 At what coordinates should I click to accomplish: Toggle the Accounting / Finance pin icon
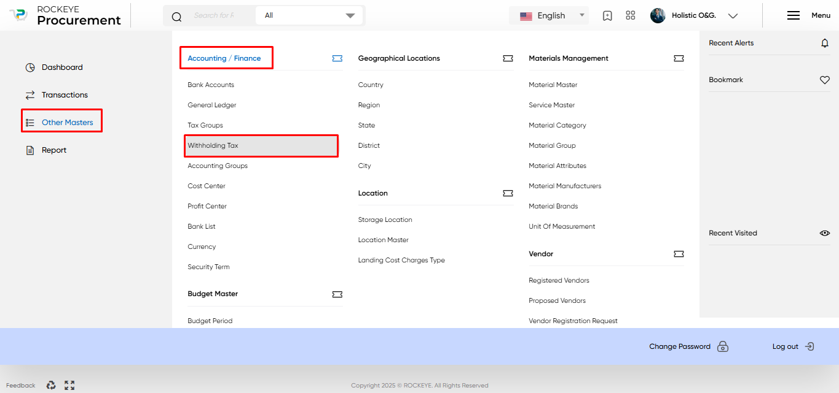pyautogui.click(x=337, y=58)
